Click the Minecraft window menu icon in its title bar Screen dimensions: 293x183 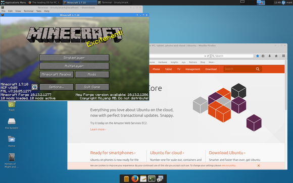pos(2,15)
